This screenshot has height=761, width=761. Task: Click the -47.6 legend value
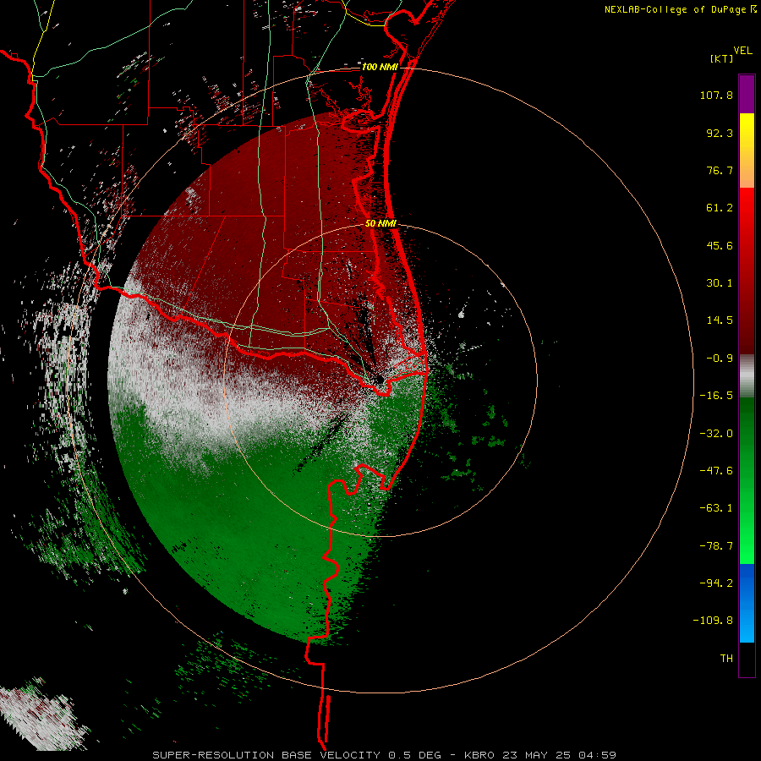tap(716, 471)
